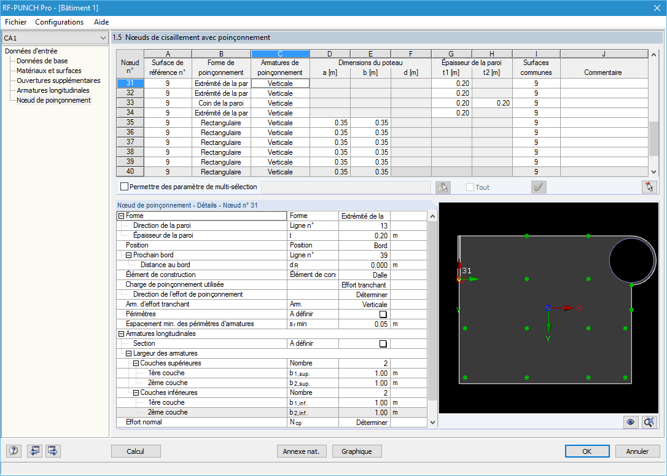Collapse Armatures longitudinales group
667x476 pixels.
click(x=121, y=334)
